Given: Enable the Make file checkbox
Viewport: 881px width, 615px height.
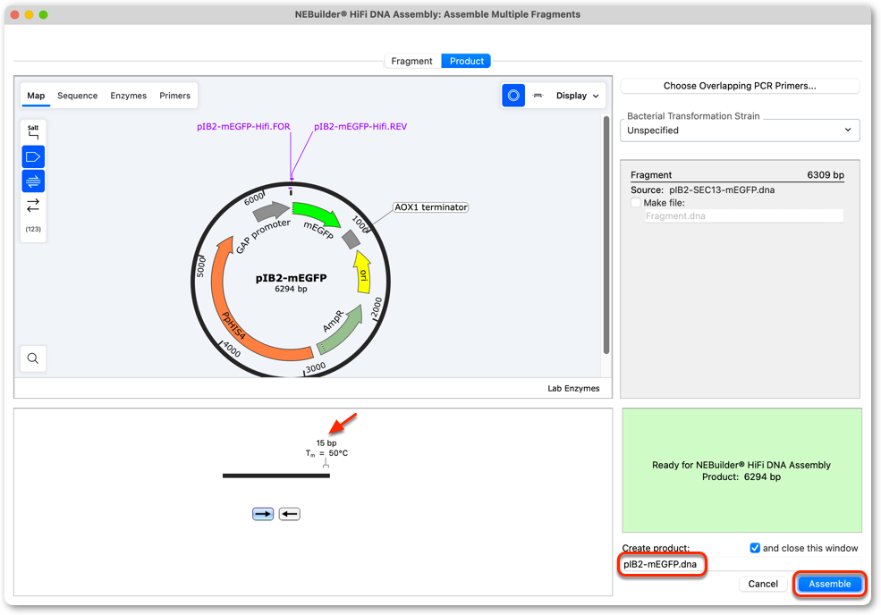Looking at the screenshot, I should (635, 203).
